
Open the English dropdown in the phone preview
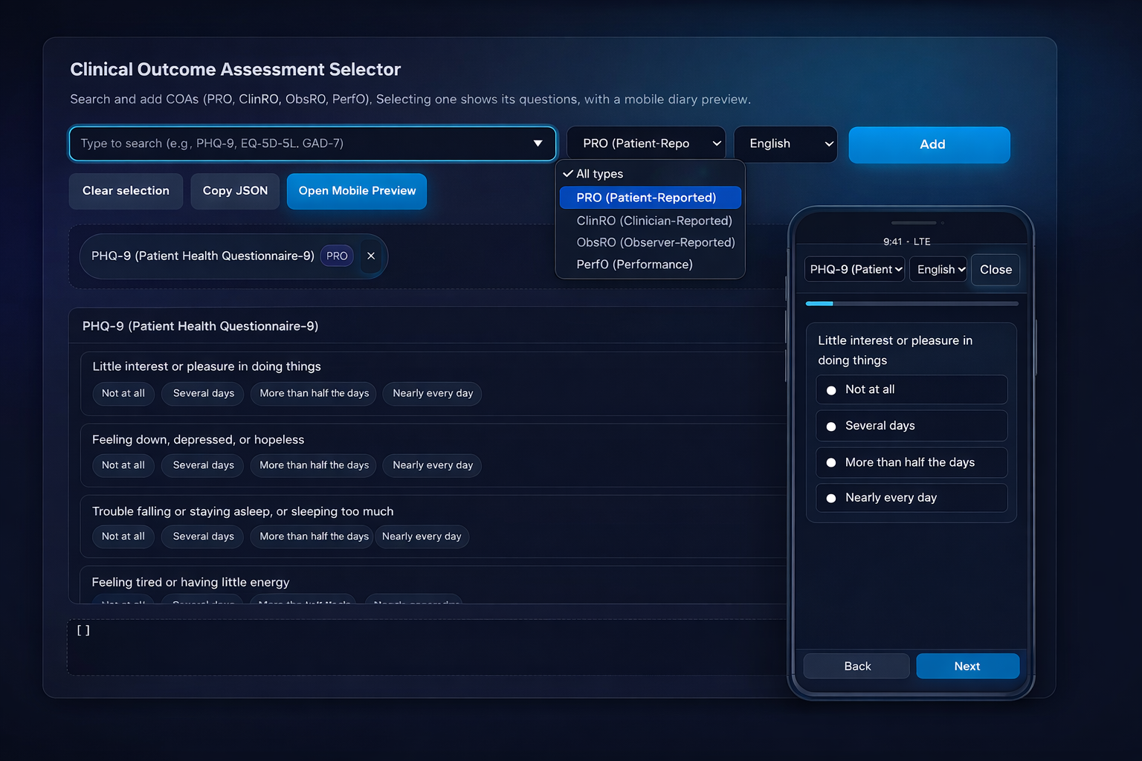tap(938, 269)
